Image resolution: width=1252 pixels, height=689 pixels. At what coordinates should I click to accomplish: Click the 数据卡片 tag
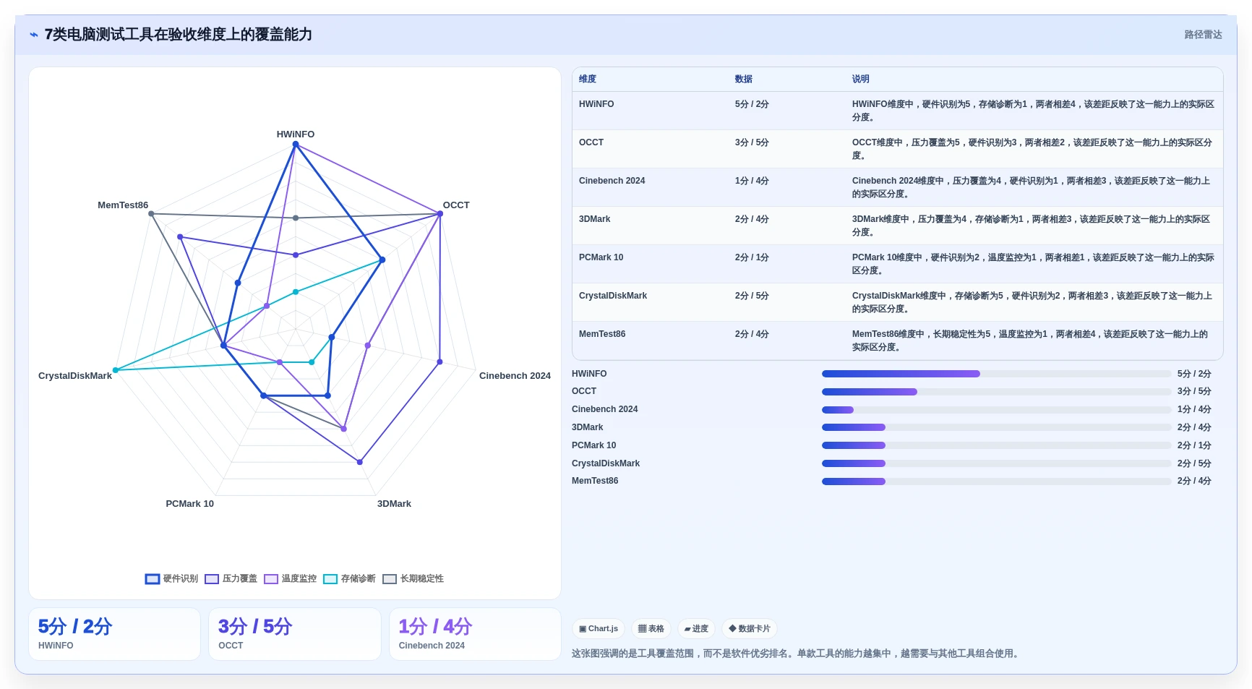(750, 629)
